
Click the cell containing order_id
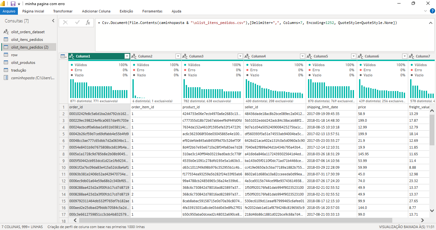(x=99, y=107)
